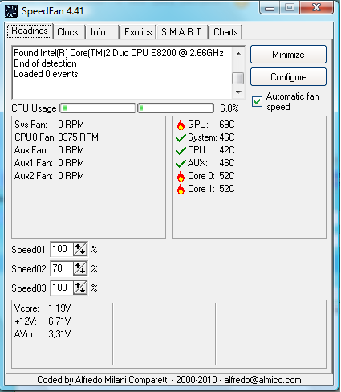
Task: Click the Core 1 flame icon
Action: coord(181,189)
